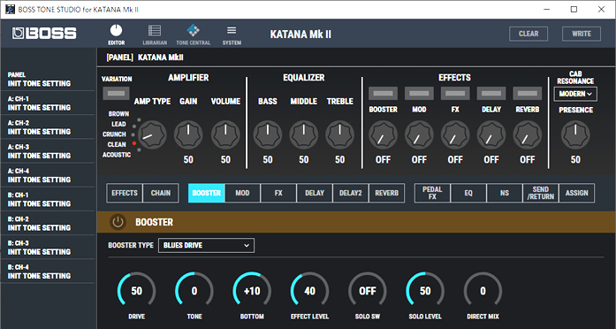This screenshot has width=616, height=329.
Task: Open the System menu
Action: 232,34
